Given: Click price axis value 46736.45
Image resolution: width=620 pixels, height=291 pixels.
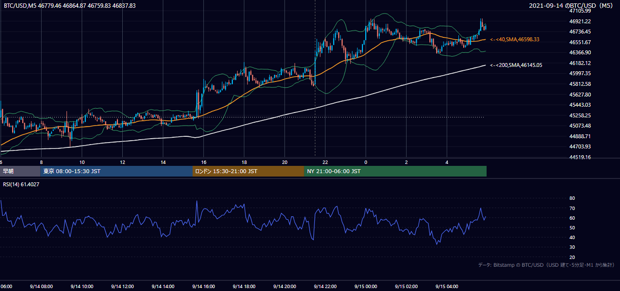Looking at the screenshot, I should point(580,32).
